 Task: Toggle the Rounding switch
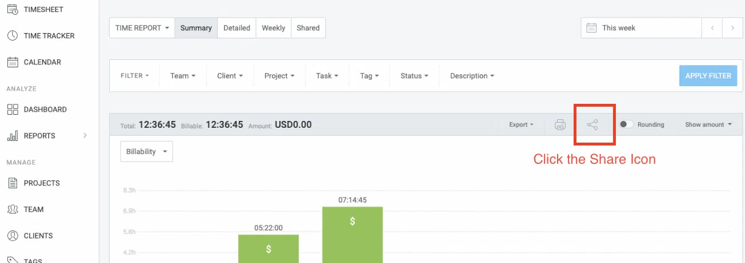[627, 124]
